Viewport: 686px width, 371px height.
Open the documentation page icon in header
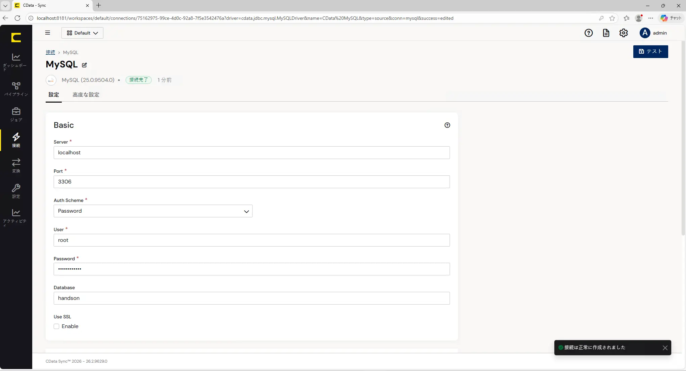point(606,33)
